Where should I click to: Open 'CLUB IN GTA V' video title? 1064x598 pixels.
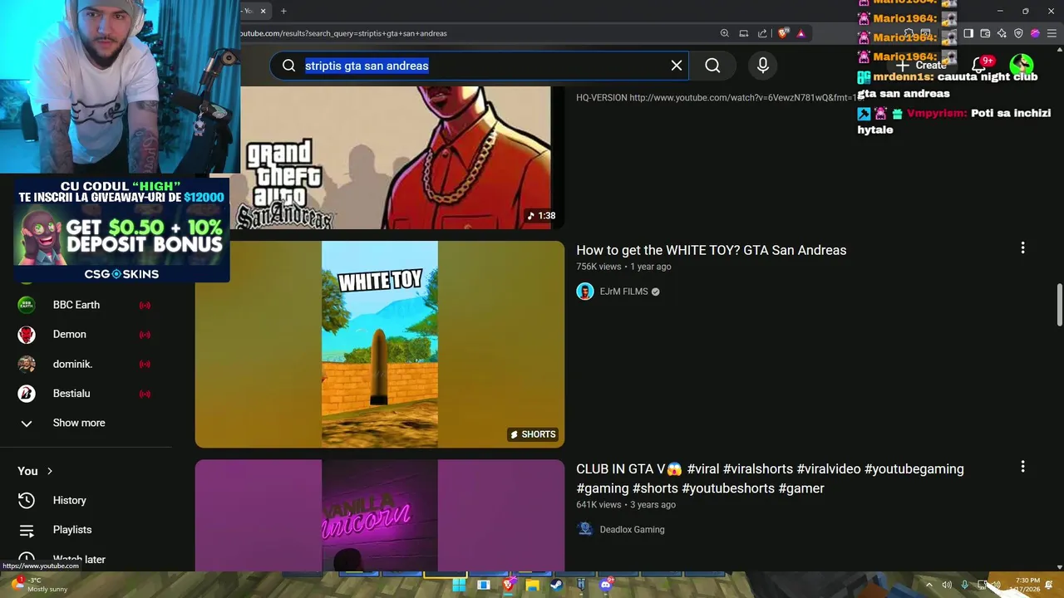[770, 478]
